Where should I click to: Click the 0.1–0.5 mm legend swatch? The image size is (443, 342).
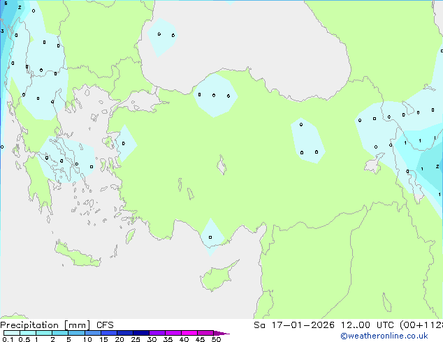coord(12,333)
